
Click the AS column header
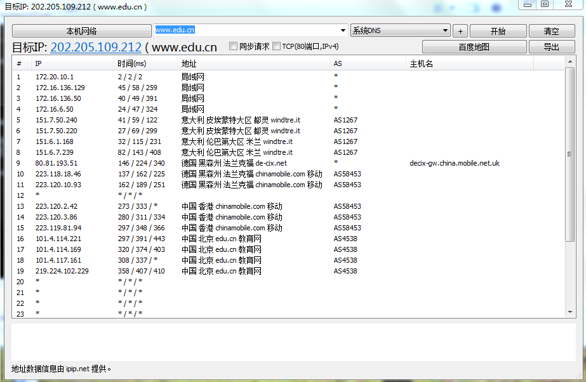368,63
